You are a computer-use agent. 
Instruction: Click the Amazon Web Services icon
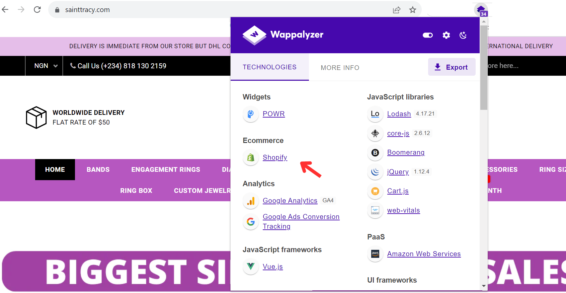375,254
